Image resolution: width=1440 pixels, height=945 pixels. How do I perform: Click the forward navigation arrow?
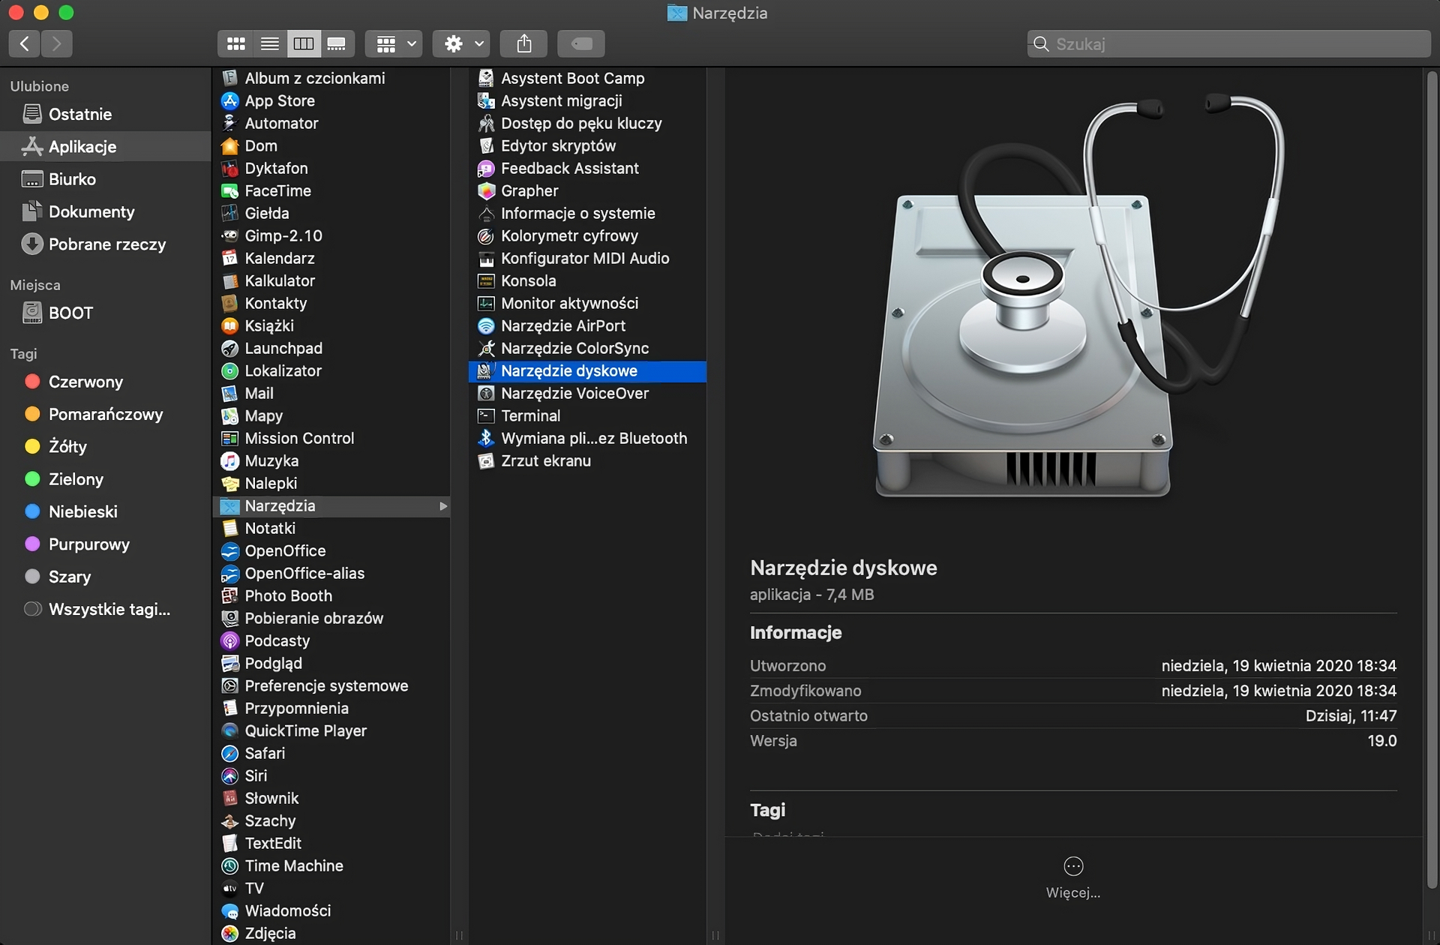click(56, 43)
